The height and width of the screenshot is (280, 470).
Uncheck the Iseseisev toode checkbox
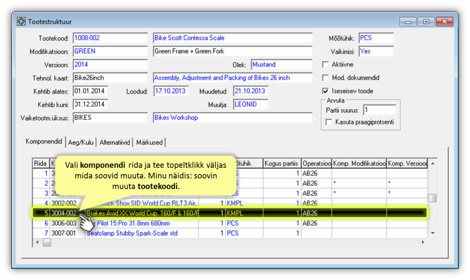tap(325, 91)
